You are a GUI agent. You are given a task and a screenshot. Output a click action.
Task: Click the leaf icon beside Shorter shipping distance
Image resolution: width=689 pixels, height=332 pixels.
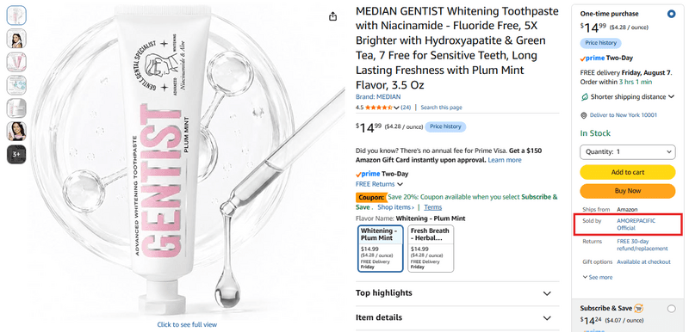[x=585, y=97]
